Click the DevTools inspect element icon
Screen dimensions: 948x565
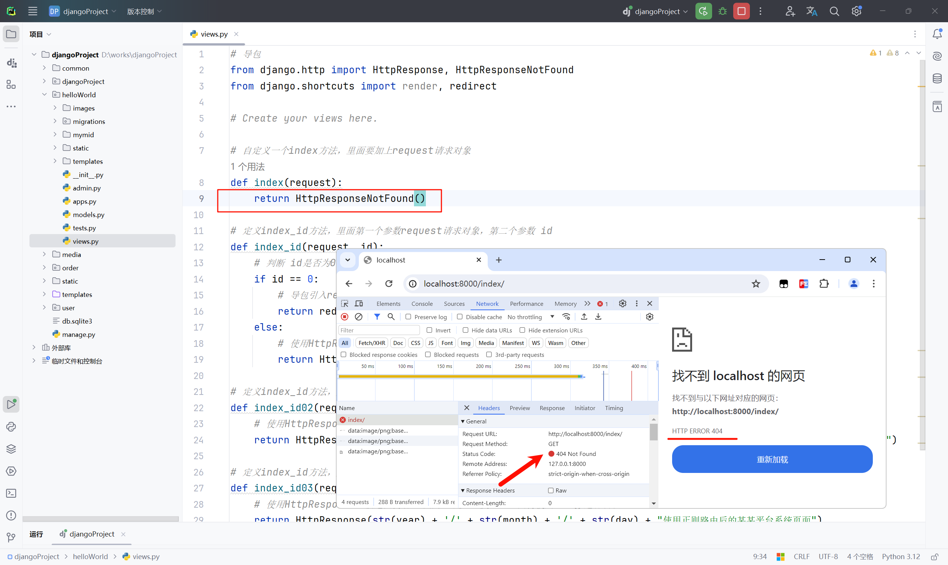tap(345, 304)
